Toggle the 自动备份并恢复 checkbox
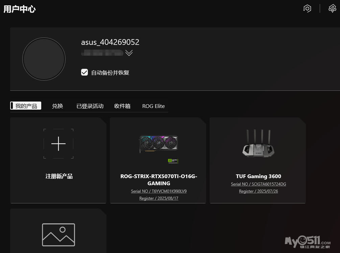Screen dimensions: 340x253 point(84,72)
